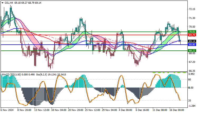198x113 pixels.
Task: Click the 6 Dec 16:00 time label
Action: [143, 110]
